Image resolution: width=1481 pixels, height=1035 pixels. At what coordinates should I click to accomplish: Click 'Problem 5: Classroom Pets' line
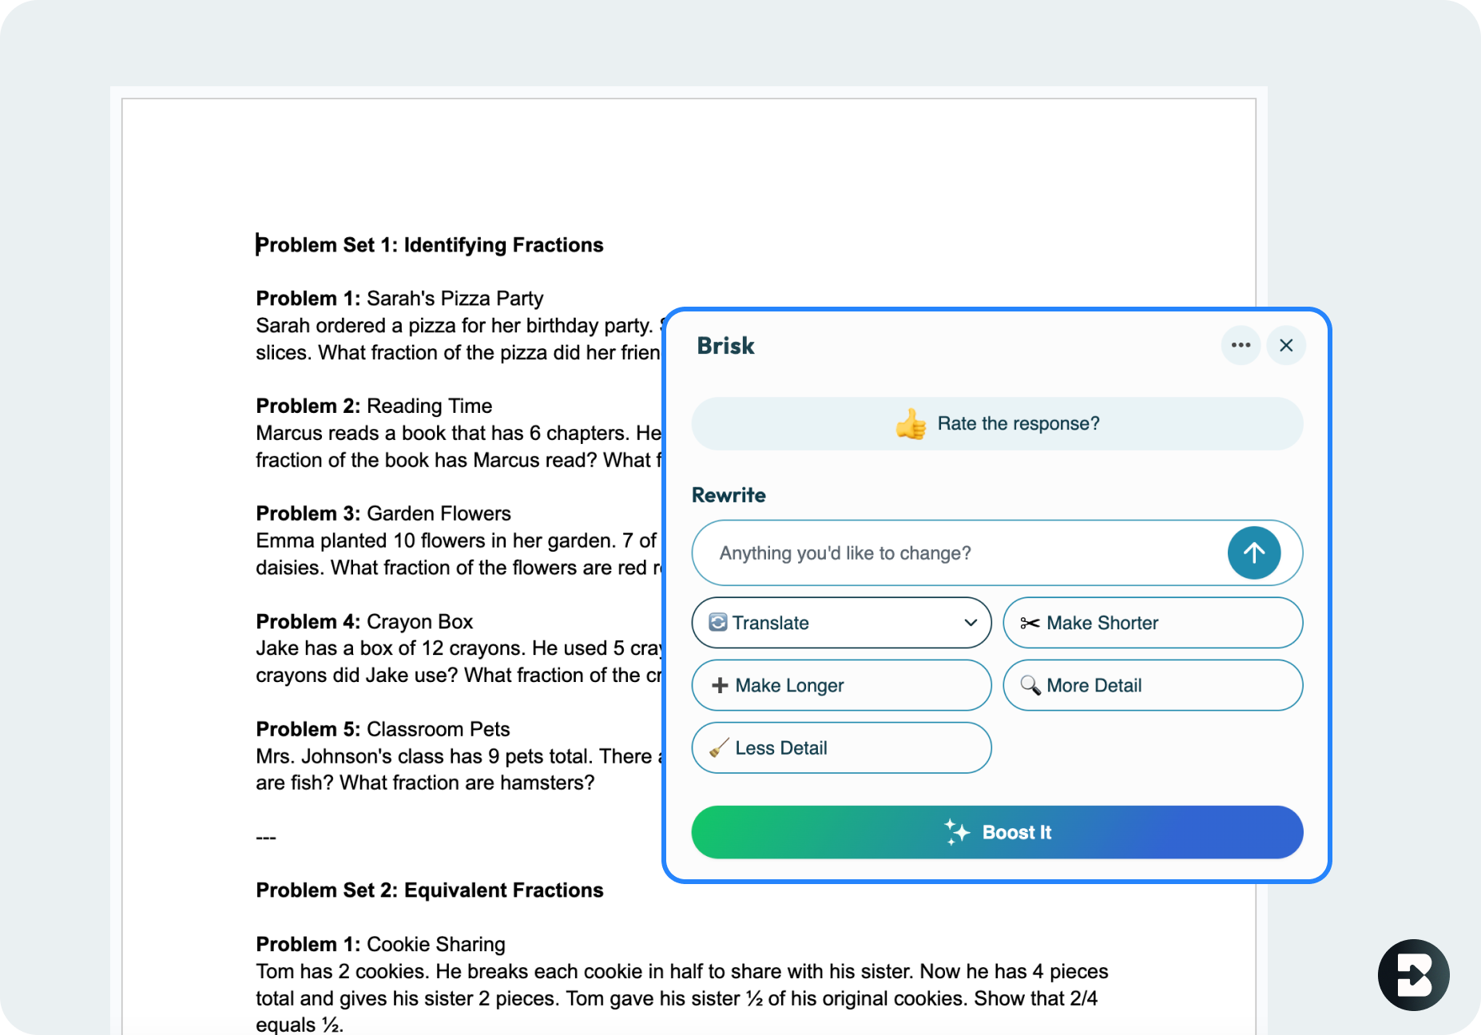click(x=383, y=729)
